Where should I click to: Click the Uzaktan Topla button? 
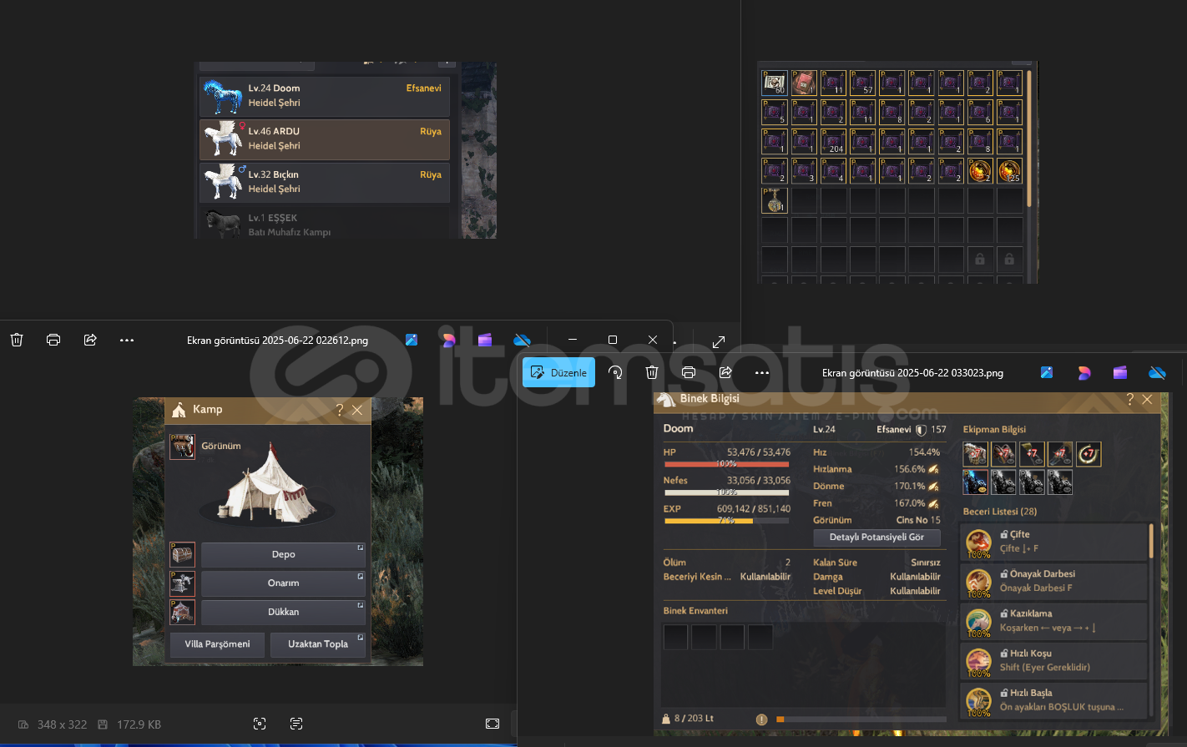tap(318, 644)
